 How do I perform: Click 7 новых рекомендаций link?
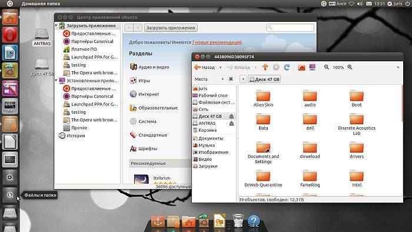pyautogui.click(x=217, y=42)
